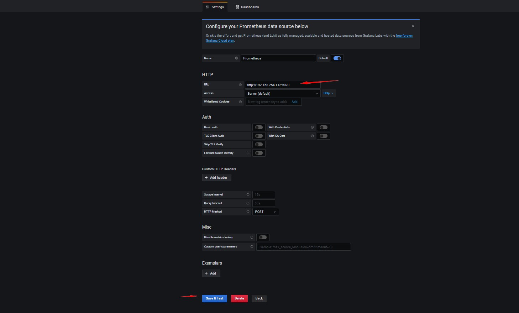519x313 pixels.
Task: Select the Settings tab
Action: tap(215, 7)
